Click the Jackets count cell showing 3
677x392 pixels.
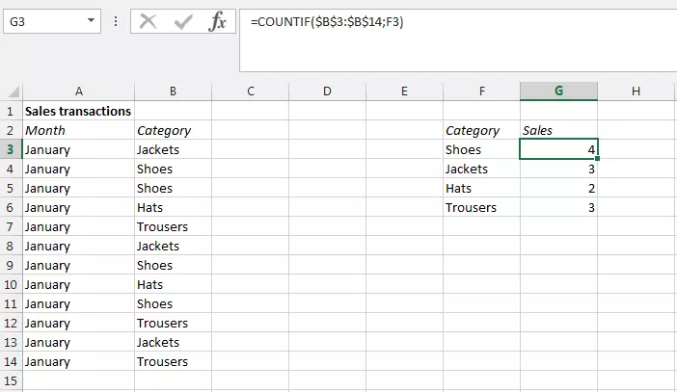558,169
